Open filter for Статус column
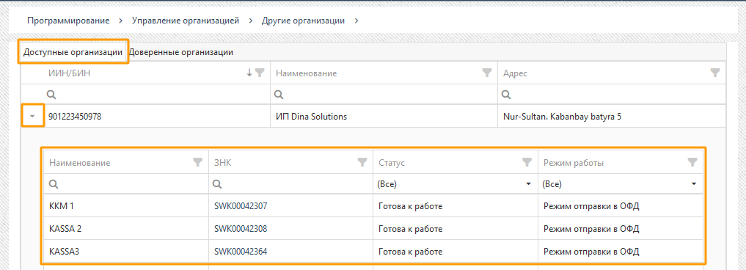Screen dimensions: 746x270 [x=527, y=162]
